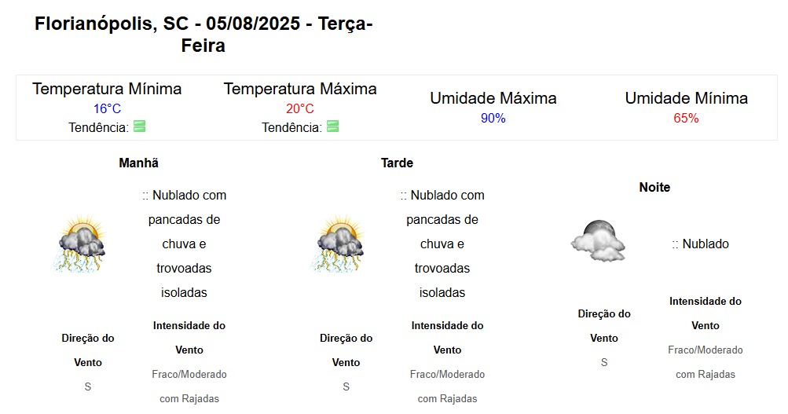Click the Noite Nublado forecast text
This screenshot has height=414, width=788.
coord(700,244)
